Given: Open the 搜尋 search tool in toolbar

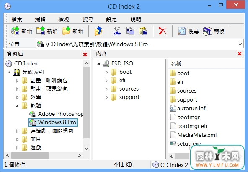Looking at the screenshot, I should 188,31.
